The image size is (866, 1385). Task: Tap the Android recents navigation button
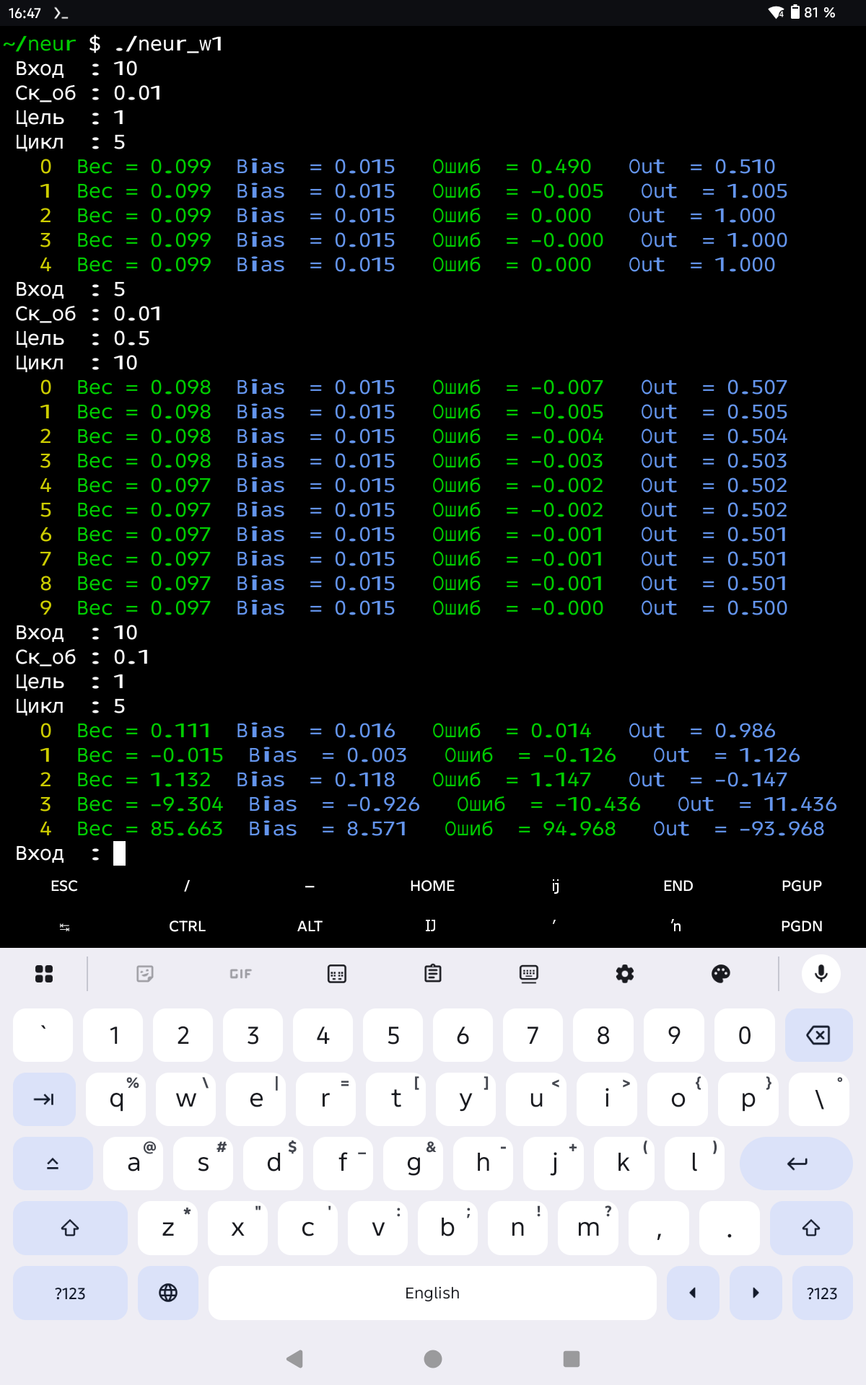(572, 1359)
